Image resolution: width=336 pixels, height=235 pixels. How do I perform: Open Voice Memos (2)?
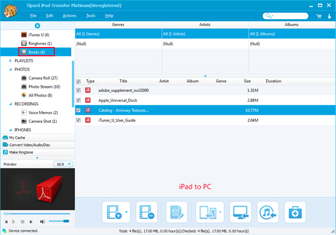tap(40, 113)
